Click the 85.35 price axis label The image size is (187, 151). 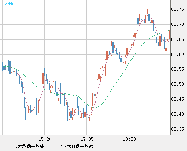coord(178,129)
